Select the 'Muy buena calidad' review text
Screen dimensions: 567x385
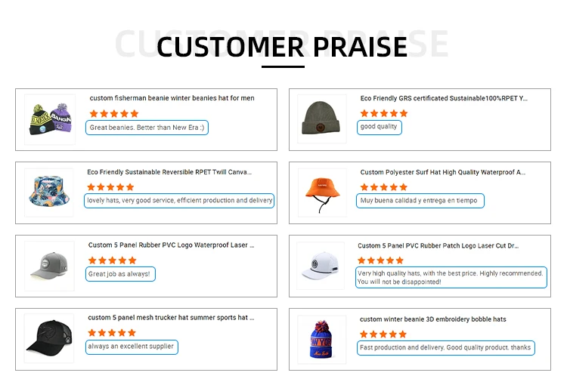click(419, 201)
